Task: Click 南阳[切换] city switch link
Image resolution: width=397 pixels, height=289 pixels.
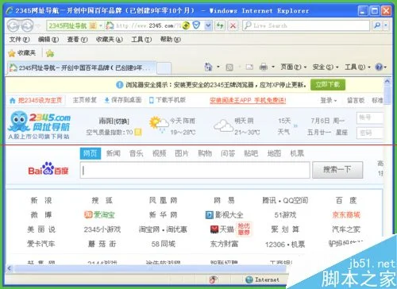Action: [114, 121]
